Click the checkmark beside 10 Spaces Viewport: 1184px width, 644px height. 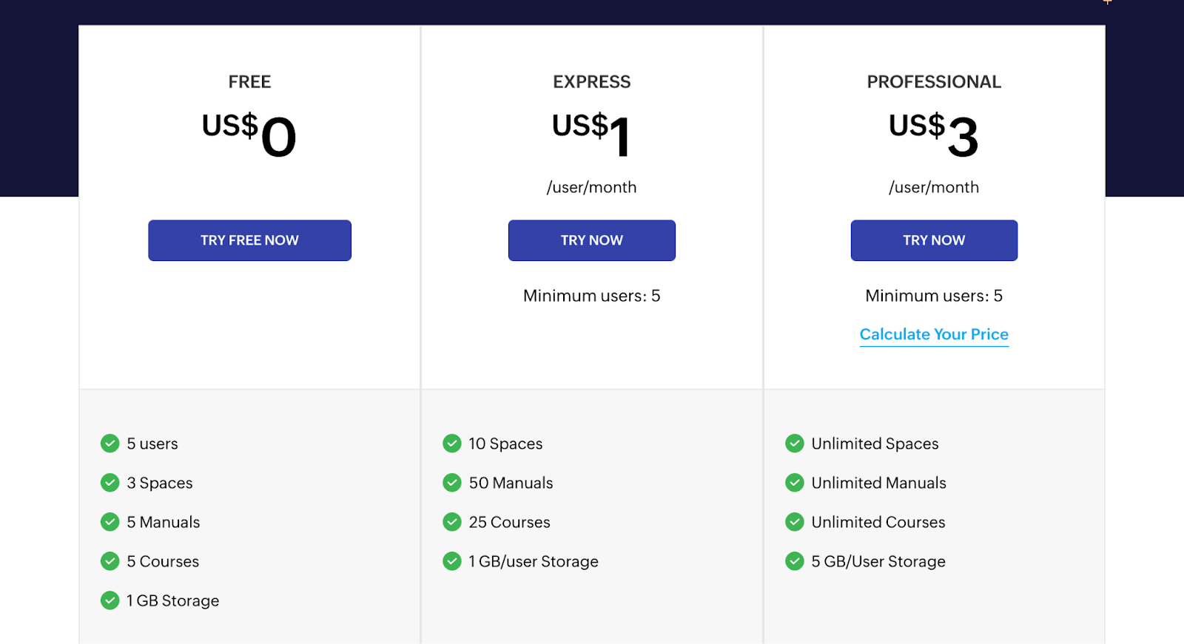[x=452, y=444]
